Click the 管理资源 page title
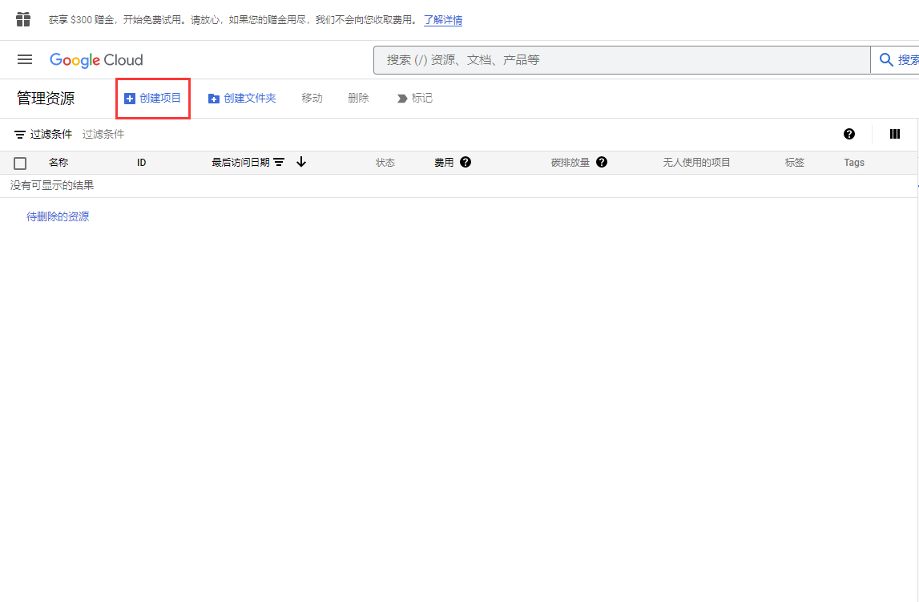The height and width of the screenshot is (602, 919). click(46, 99)
